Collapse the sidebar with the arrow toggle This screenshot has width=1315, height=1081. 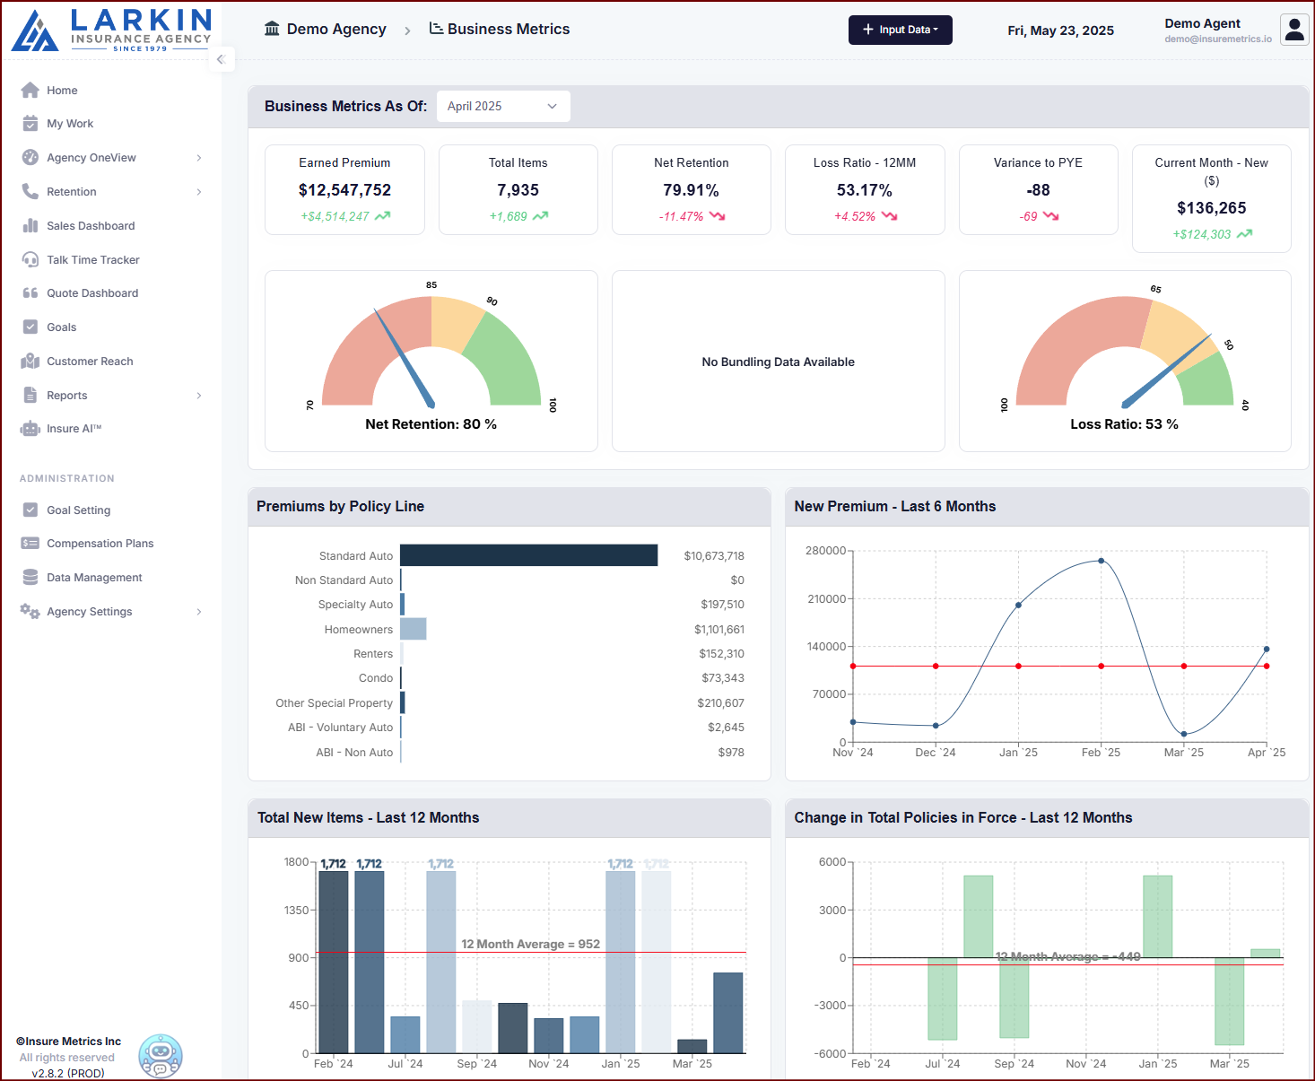coord(221,60)
